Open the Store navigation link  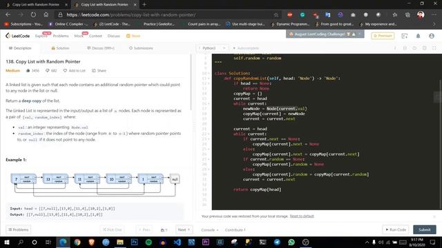[133, 36]
